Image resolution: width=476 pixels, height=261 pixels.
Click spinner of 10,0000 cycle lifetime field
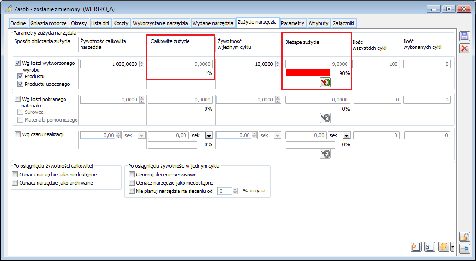pyautogui.click(x=278, y=64)
